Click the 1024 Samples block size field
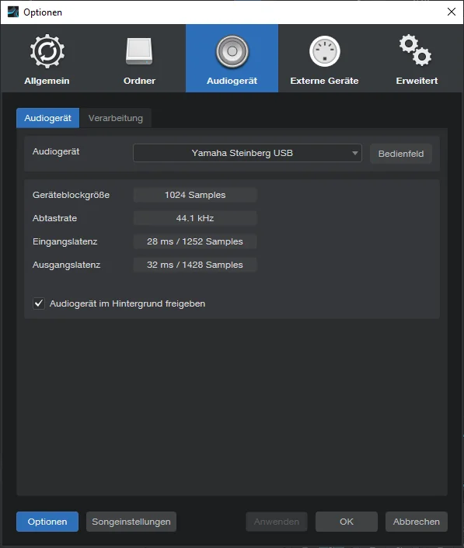This screenshot has height=548, width=464. pyautogui.click(x=195, y=195)
